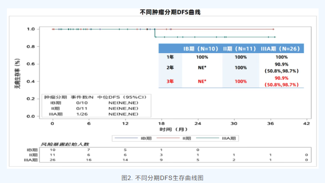Click the 1年 row 100% under IIIA期 column
This screenshot has height=183, width=325.
pos(282,57)
